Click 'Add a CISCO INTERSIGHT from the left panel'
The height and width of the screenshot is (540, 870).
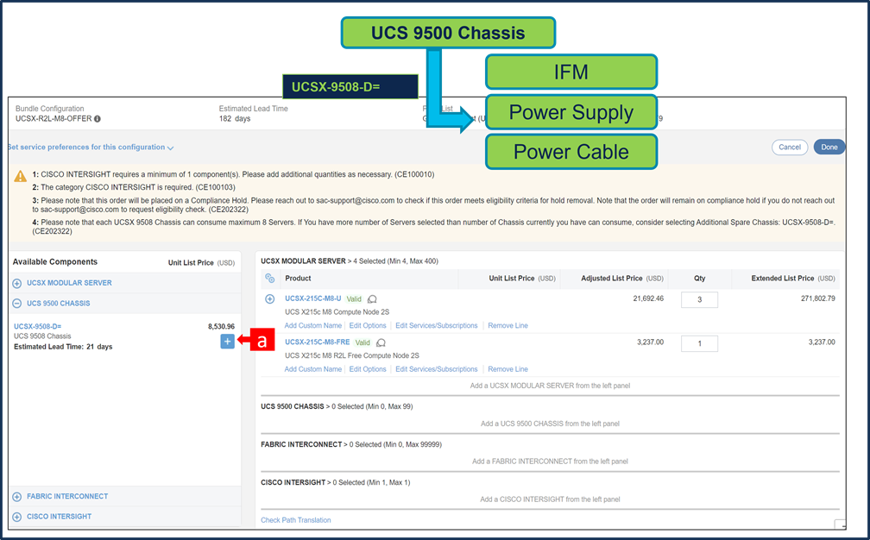pyautogui.click(x=550, y=499)
